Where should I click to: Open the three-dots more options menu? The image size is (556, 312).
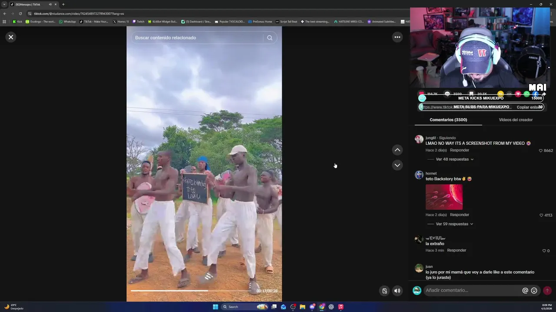(x=397, y=37)
